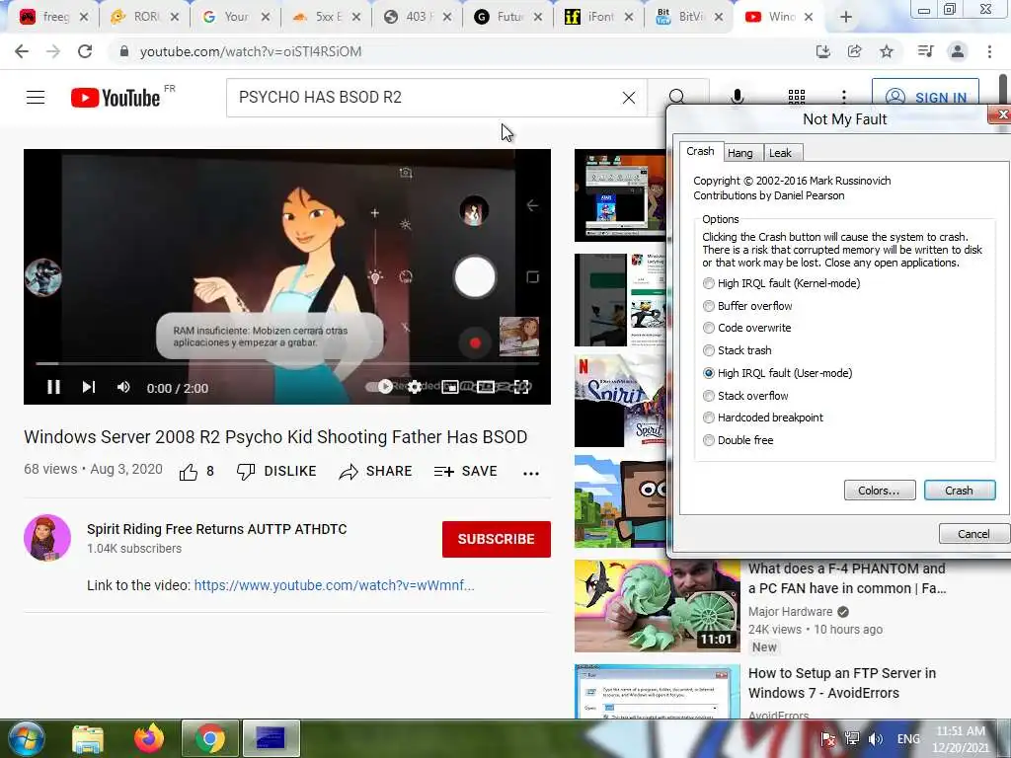Open more actions ellipsis below the video
The height and width of the screenshot is (758, 1011).
[x=530, y=473]
